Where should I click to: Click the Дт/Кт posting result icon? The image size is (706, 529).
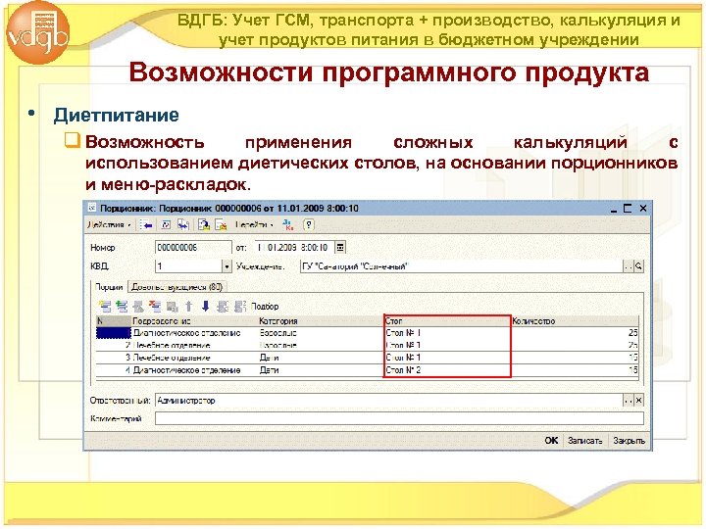(287, 225)
